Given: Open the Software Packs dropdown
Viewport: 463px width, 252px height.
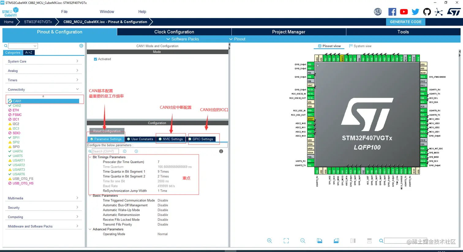Looking at the screenshot, I should click(x=183, y=39).
